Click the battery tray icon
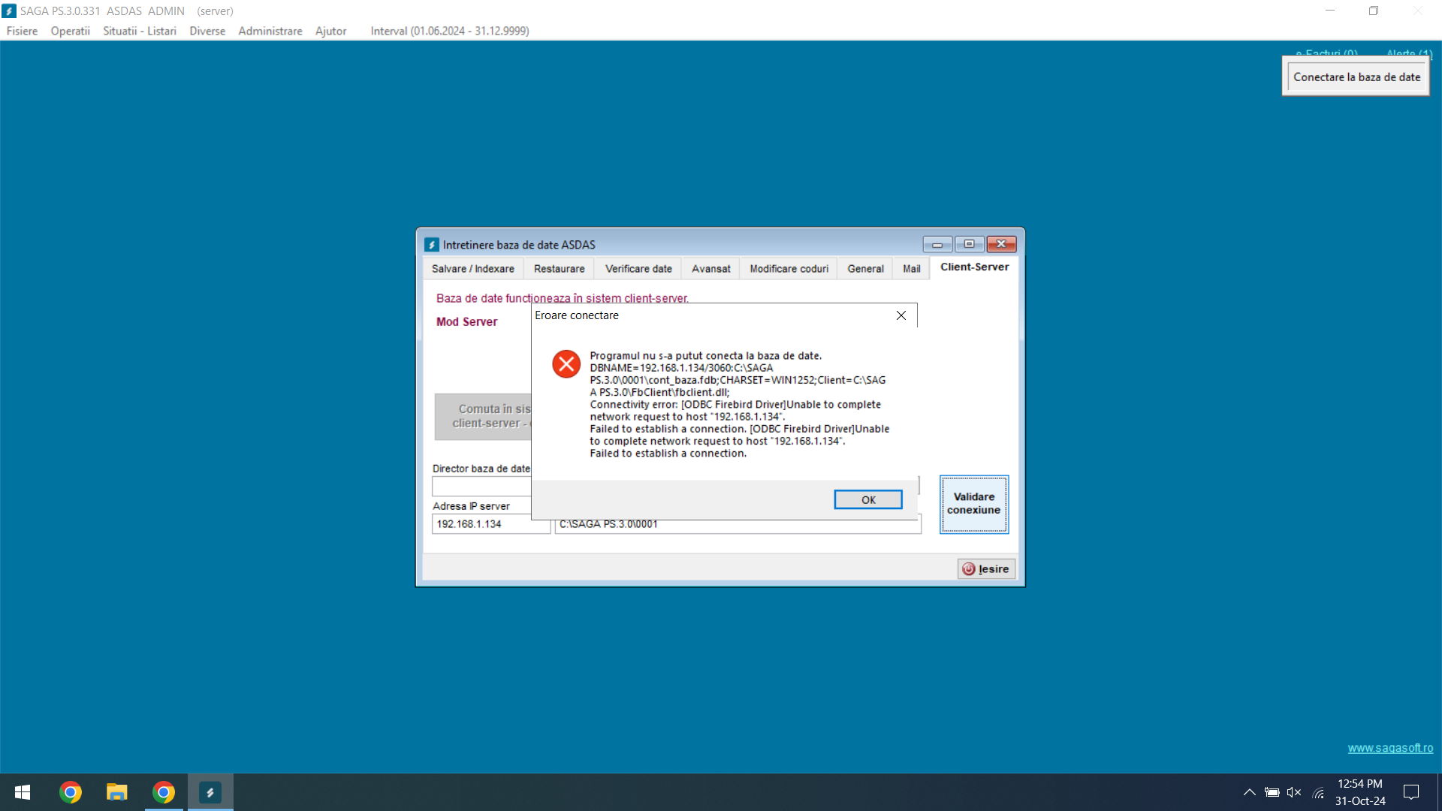 pyautogui.click(x=1272, y=792)
